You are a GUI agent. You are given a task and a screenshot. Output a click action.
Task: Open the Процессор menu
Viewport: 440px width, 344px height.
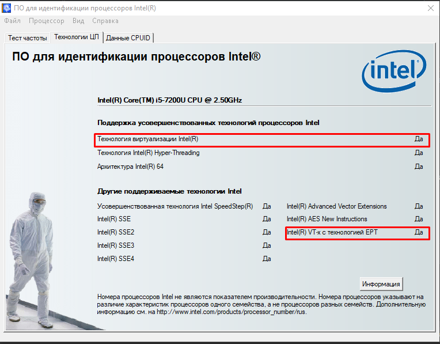click(x=47, y=21)
